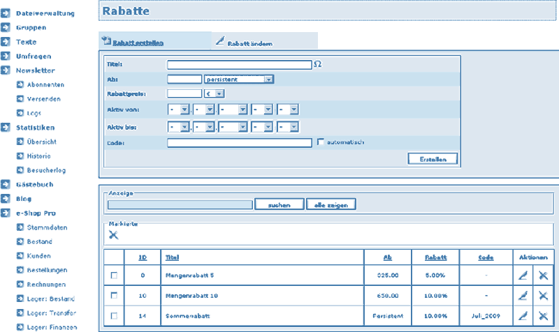Click the arrow icon beside Gruppen

tap(6, 27)
